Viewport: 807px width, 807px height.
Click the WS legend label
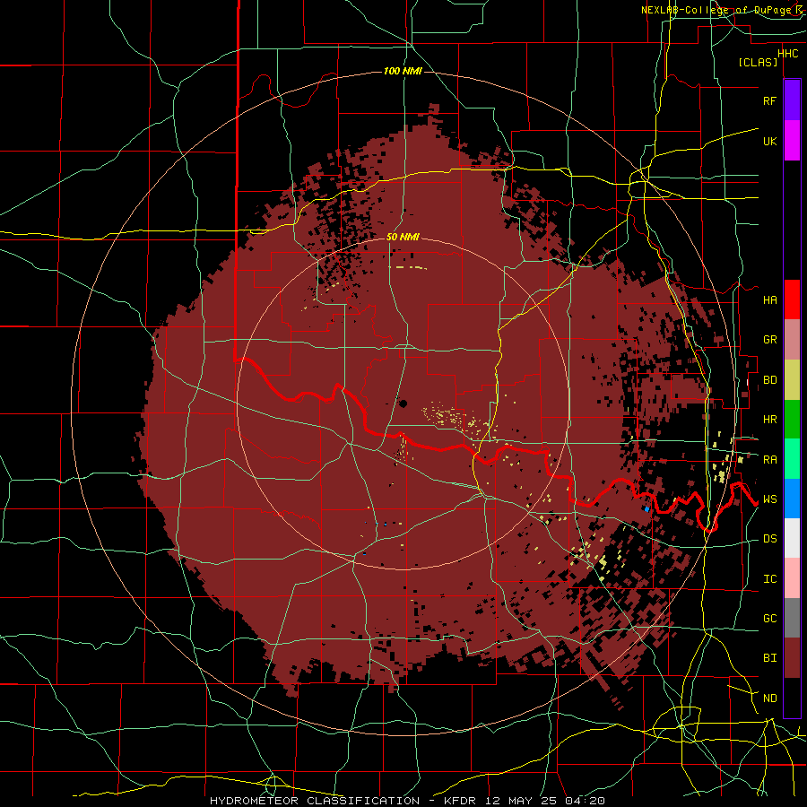click(769, 499)
